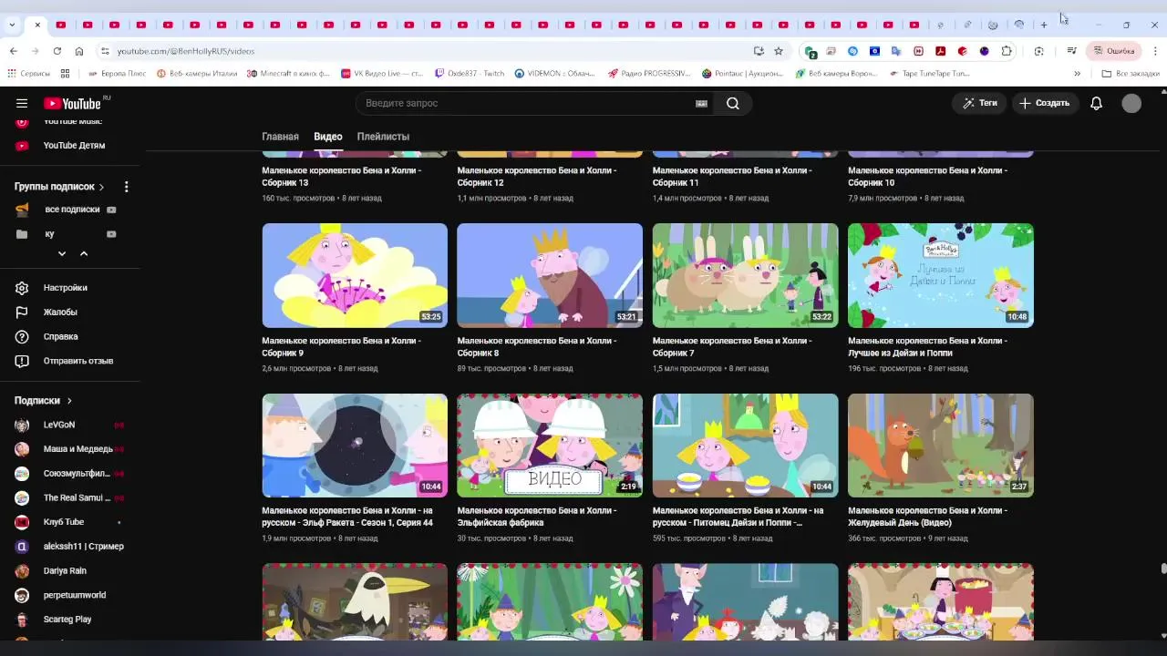Open the on-screen keyboard in search box
The image size is (1167, 656).
(701, 103)
